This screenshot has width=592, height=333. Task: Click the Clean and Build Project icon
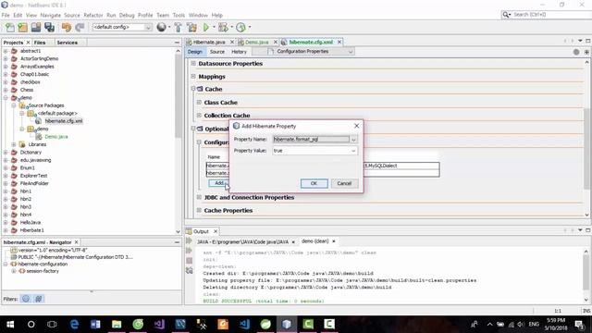[191, 27]
